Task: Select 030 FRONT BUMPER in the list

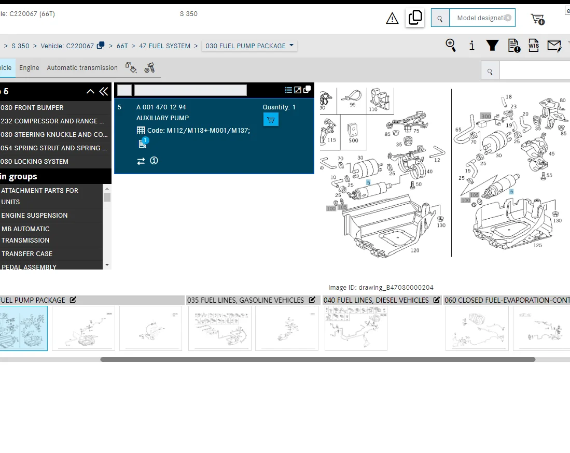Action: click(x=54, y=107)
